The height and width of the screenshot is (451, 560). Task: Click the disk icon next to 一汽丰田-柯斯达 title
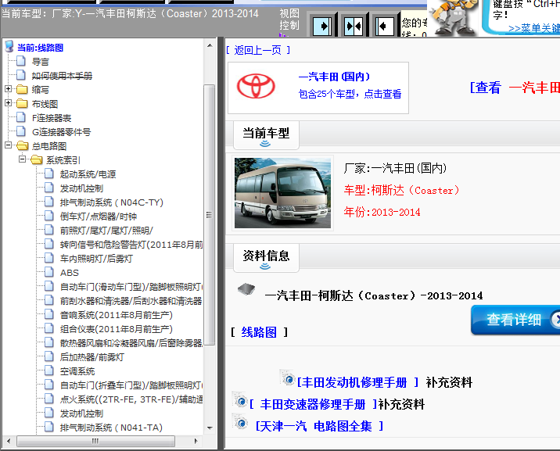pyautogui.click(x=246, y=289)
